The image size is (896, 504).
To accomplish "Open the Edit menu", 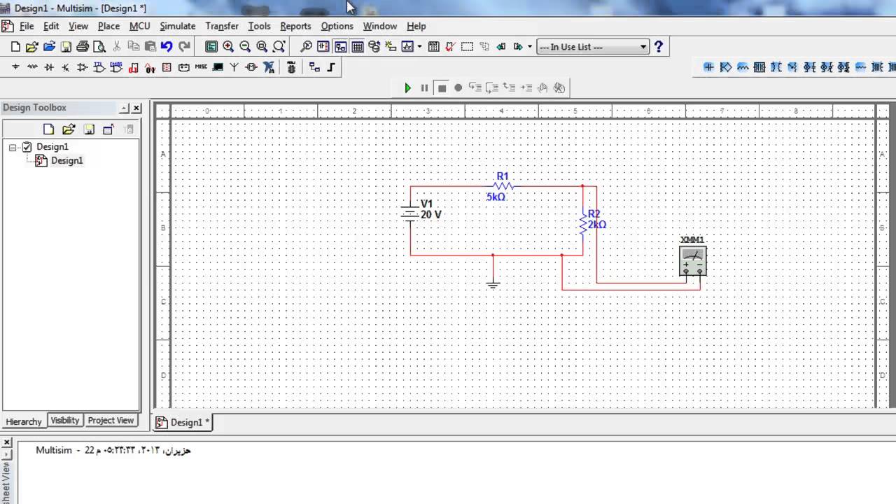I will [51, 26].
